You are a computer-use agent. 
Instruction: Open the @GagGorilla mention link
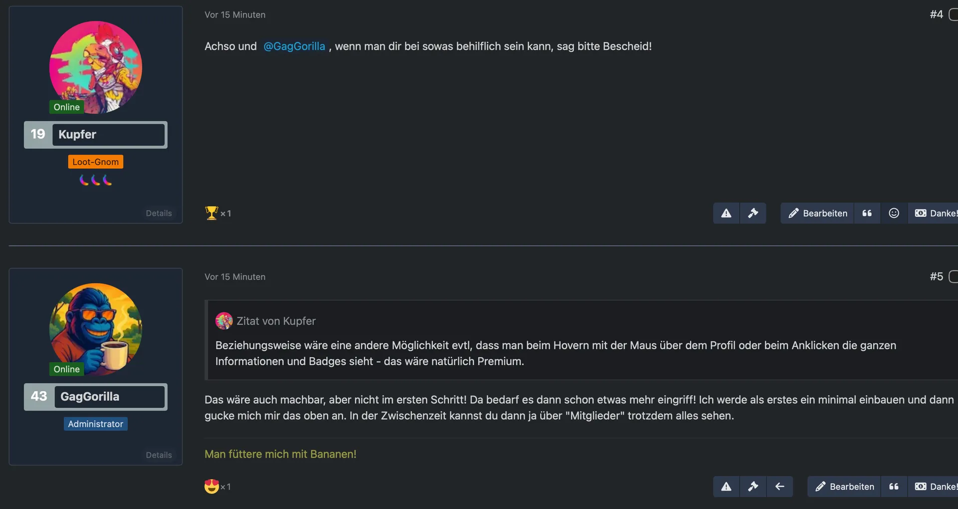pos(294,46)
